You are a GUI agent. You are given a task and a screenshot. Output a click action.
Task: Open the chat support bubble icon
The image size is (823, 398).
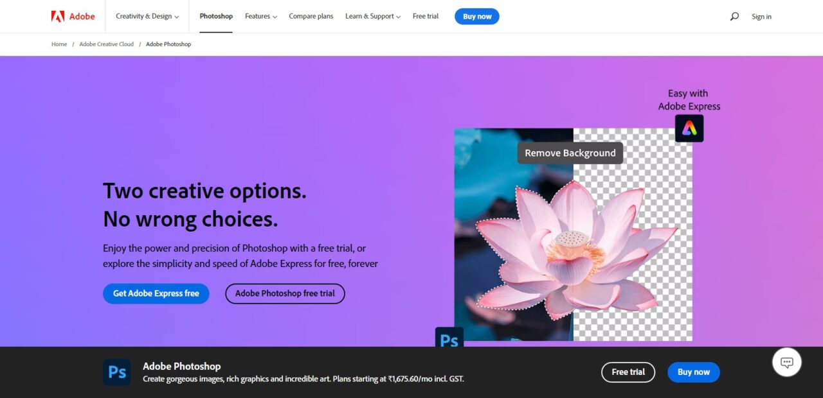click(787, 363)
